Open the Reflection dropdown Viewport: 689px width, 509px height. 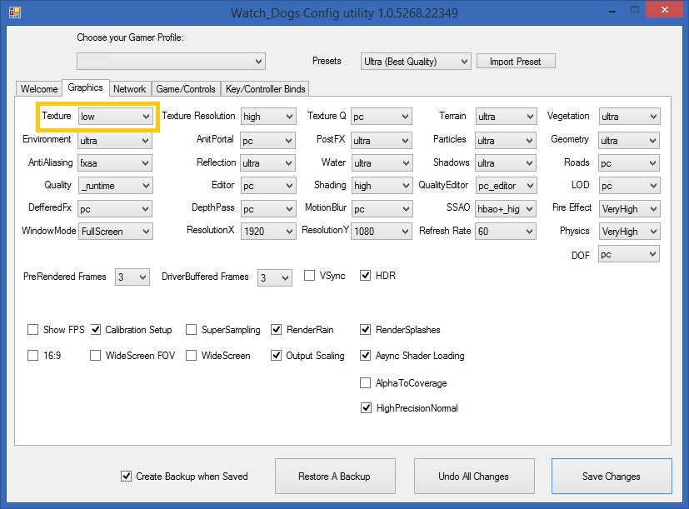[x=268, y=163]
